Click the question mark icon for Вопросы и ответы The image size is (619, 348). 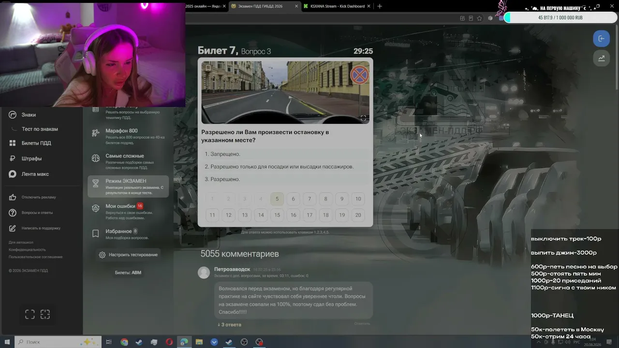[13, 213]
